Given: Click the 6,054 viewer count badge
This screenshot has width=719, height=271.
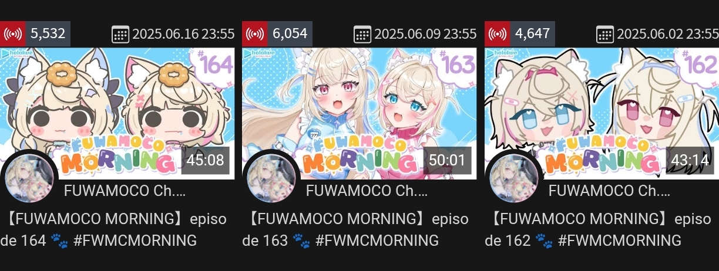Looking at the screenshot, I should 290,34.
